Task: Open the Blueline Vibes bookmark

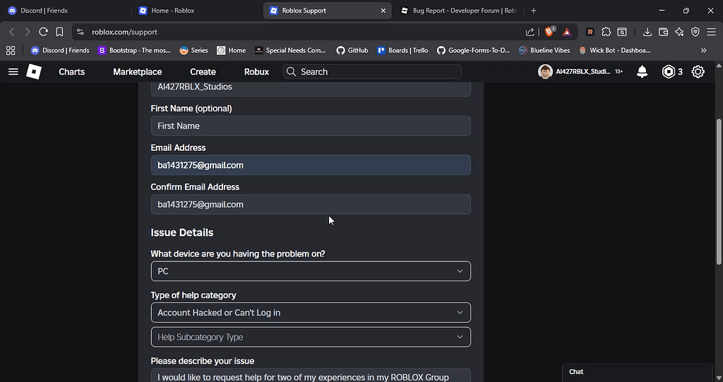Action: pos(544,50)
